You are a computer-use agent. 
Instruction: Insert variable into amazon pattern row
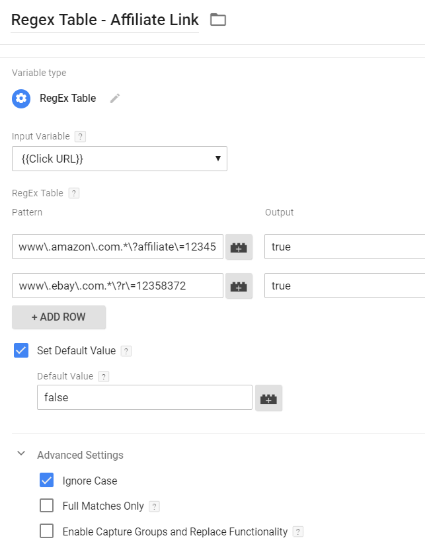[x=239, y=247]
